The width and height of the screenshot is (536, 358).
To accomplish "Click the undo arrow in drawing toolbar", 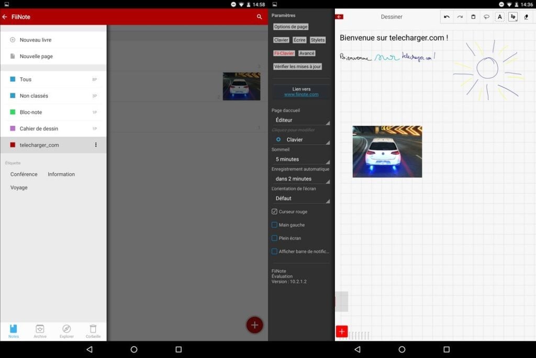I will pyautogui.click(x=446, y=17).
